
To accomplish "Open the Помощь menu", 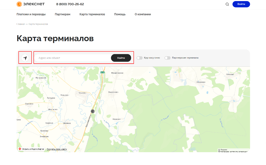I will click(x=120, y=14).
